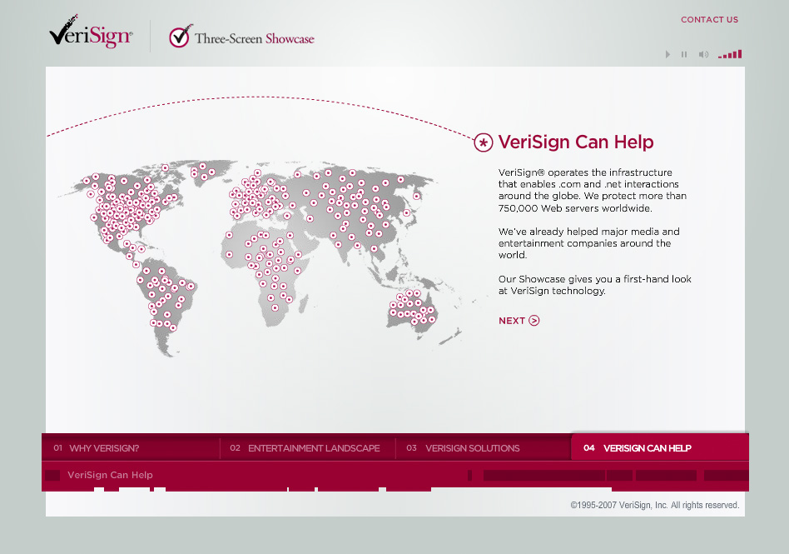This screenshot has height=554, width=789.
Task: Select the 03 VeriSign Solutions tab
Action: click(484, 447)
